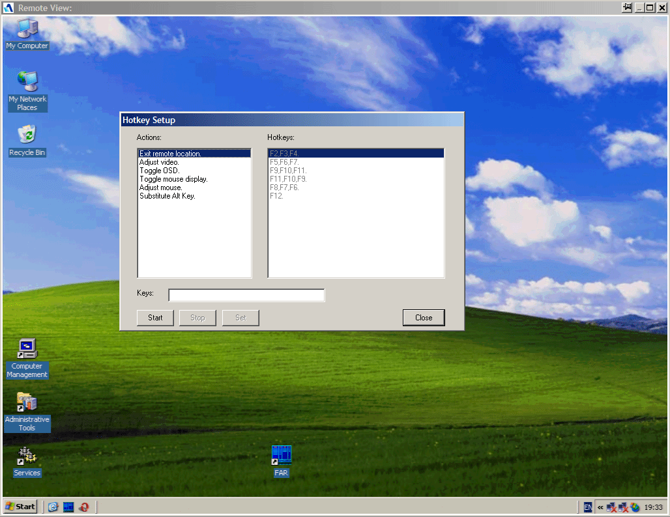The width and height of the screenshot is (670, 517).
Task: Select hotkey row 'F2,F3,F4.'
Action: click(x=356, y=153)
